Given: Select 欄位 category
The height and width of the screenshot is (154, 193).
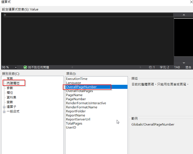Looking at the screenshot, I should [x=10, y=93].
